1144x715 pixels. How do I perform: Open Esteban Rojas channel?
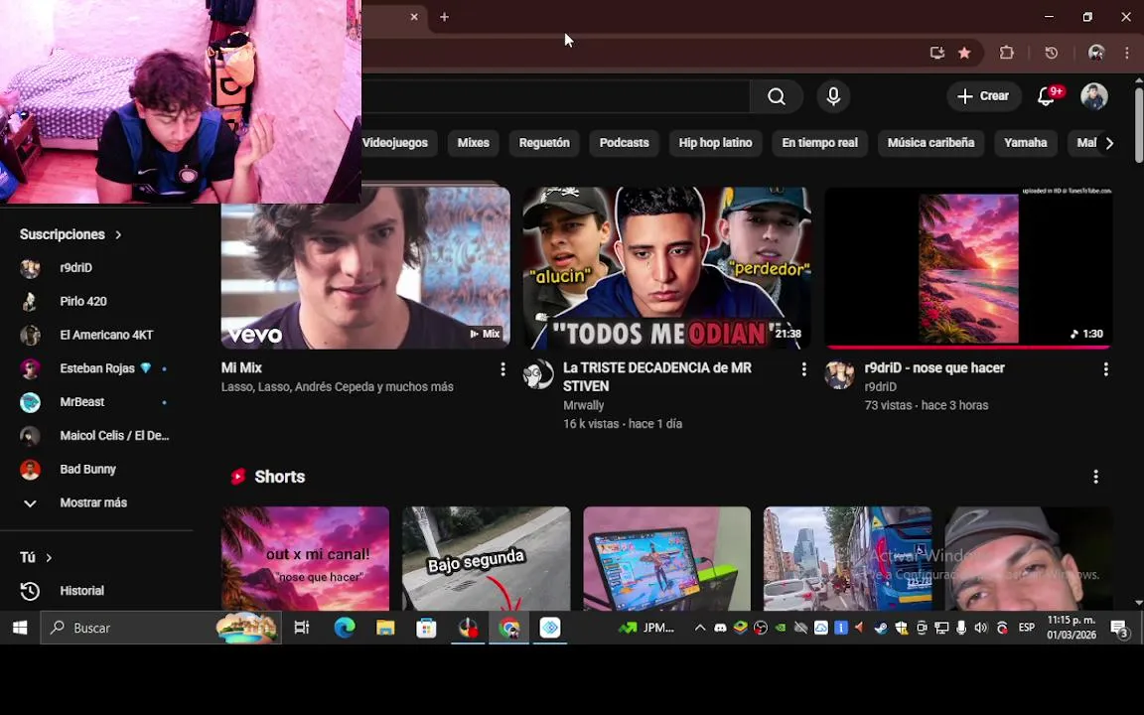click(96, 368)
